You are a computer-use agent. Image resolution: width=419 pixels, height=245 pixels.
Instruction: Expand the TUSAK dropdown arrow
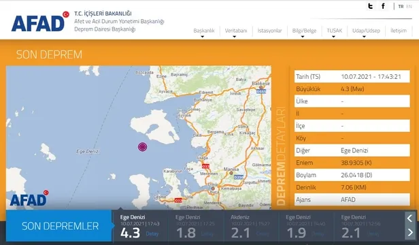(x=333, y=37)
